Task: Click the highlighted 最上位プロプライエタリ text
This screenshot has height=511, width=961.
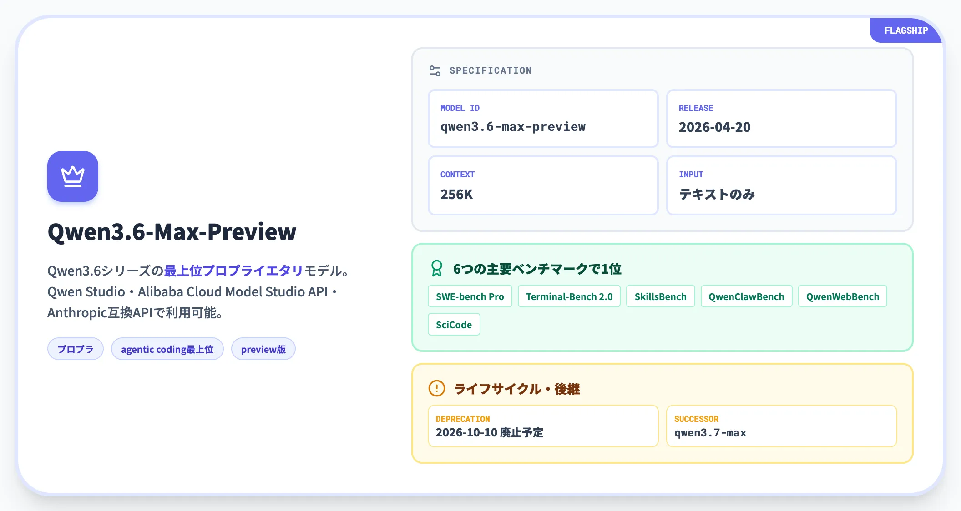Action: (233, 271)
